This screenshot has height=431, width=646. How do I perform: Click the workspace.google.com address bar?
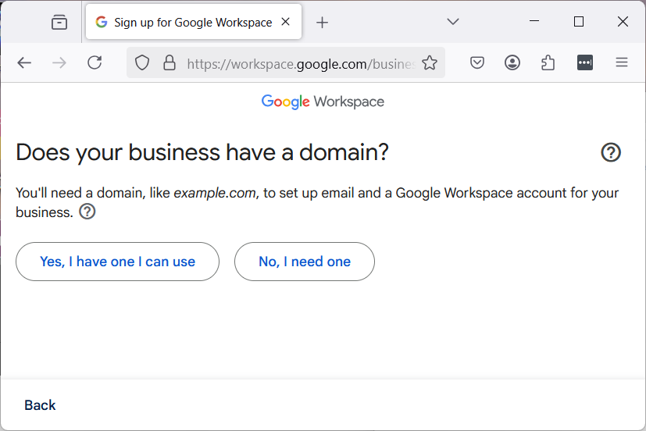(x=297, y=63)
